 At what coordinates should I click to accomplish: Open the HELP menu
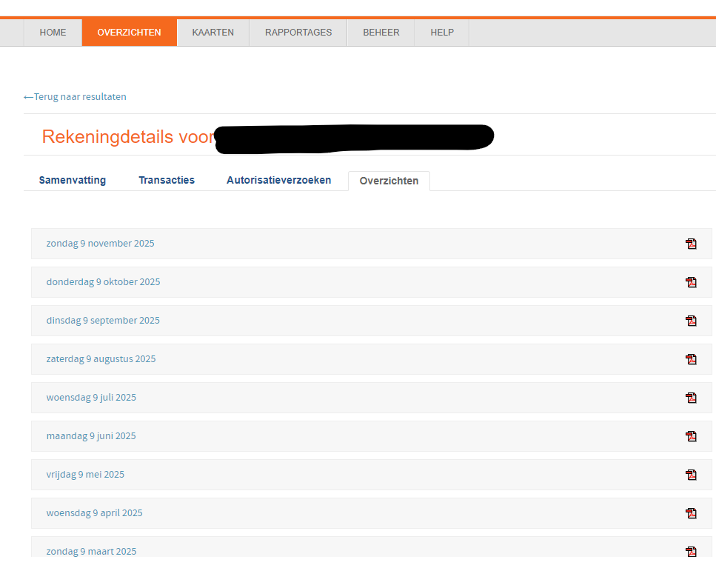442,33
